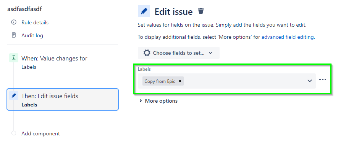Open Rule details in the sidebar
Screen dimensions: 346x154
click(x=35, y=22)
